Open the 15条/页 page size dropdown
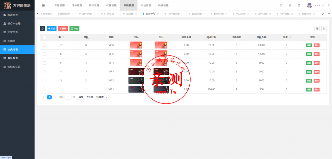Image resolution: width=332 pixels, height=159 pixels. 101,97
